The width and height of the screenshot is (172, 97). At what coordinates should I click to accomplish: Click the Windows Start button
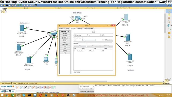point(2,95)
